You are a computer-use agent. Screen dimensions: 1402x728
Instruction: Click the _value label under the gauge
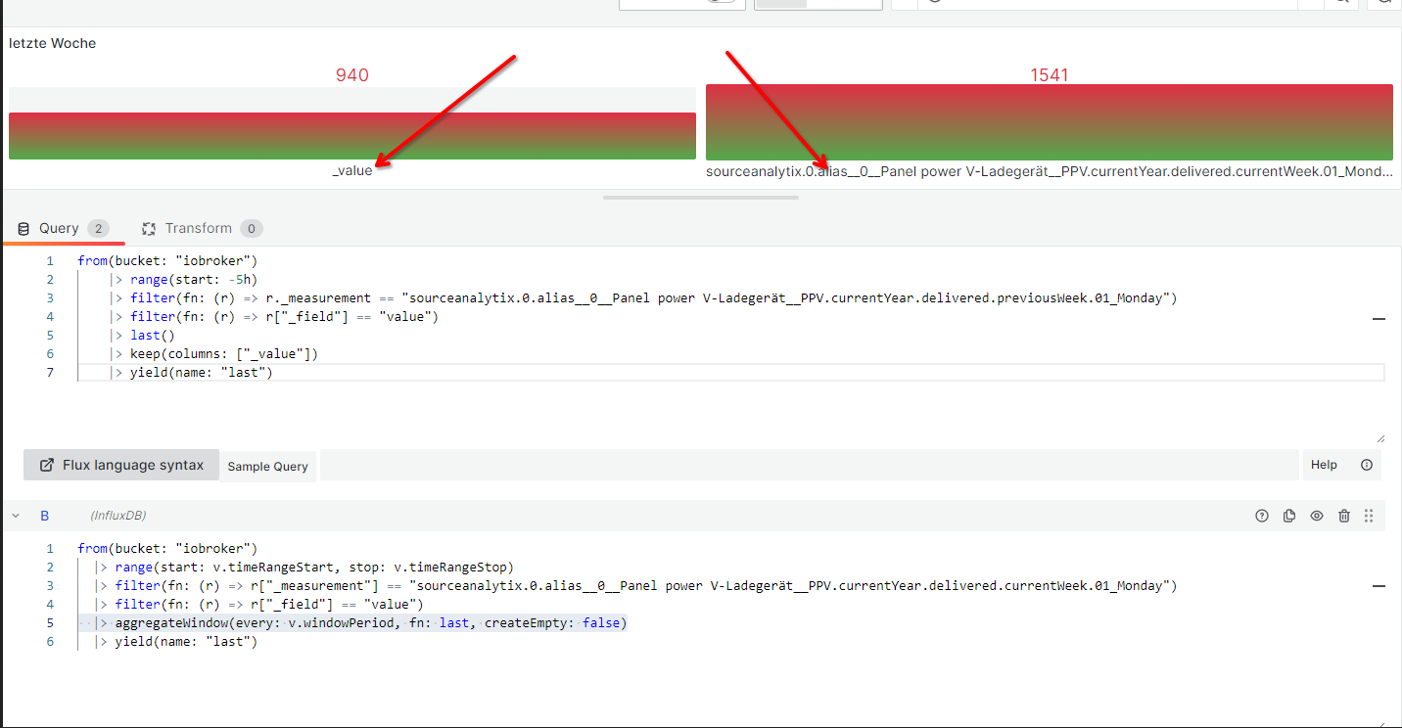(352, 170)
